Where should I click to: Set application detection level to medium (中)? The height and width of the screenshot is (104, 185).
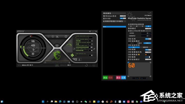coord(143,26)
